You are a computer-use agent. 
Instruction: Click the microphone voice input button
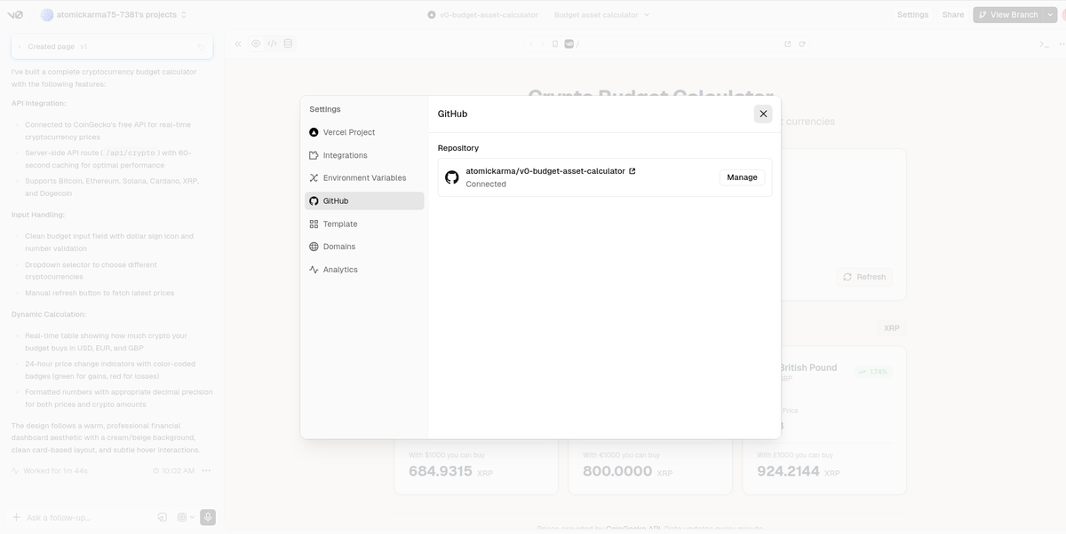[208, 517]
